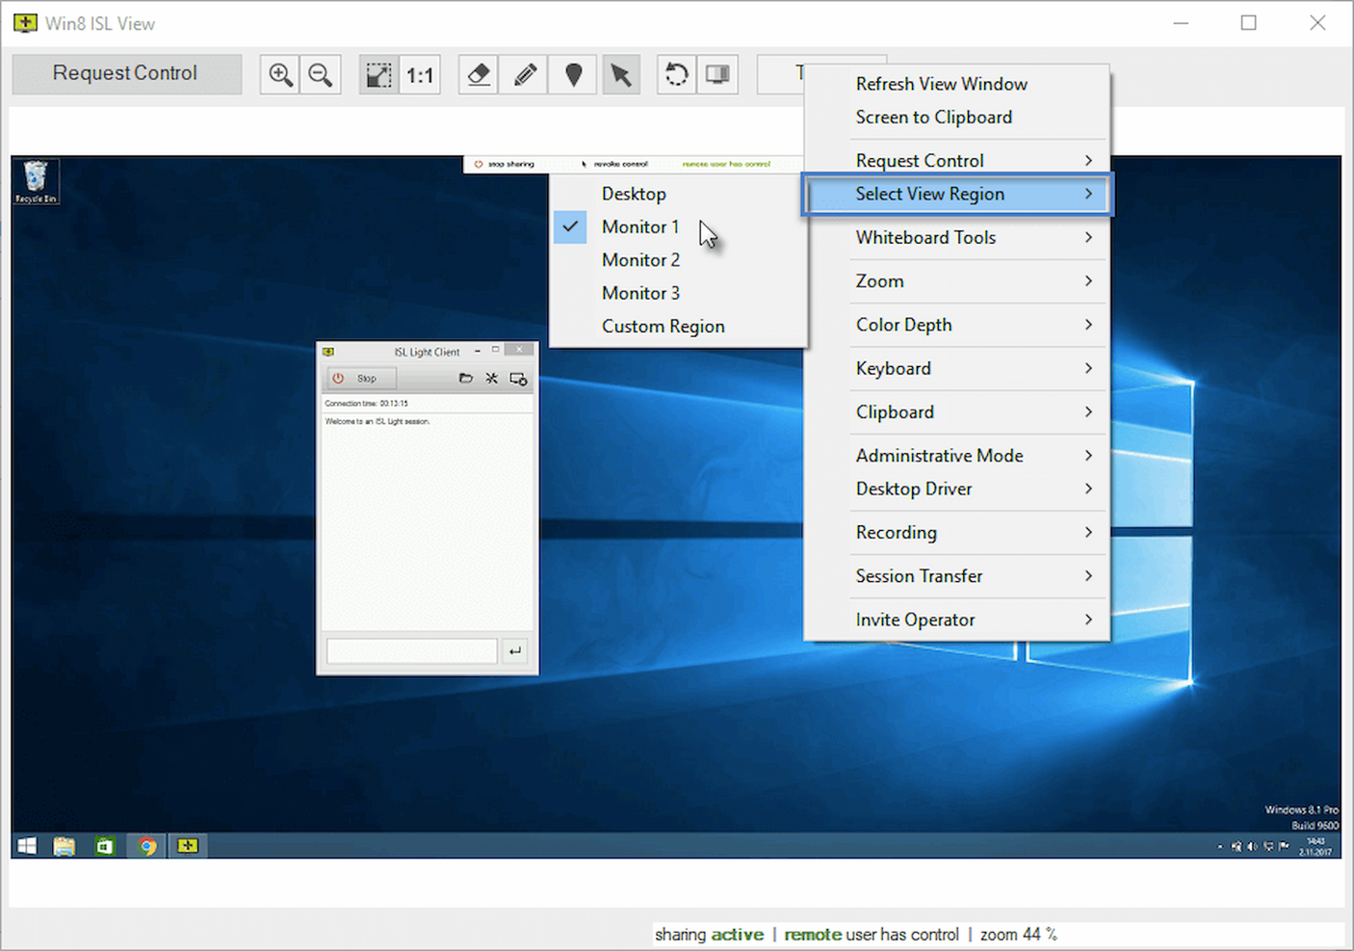Select the marker pin tool
Viewport: 1354px width, 951px height.
click(574, 75)
